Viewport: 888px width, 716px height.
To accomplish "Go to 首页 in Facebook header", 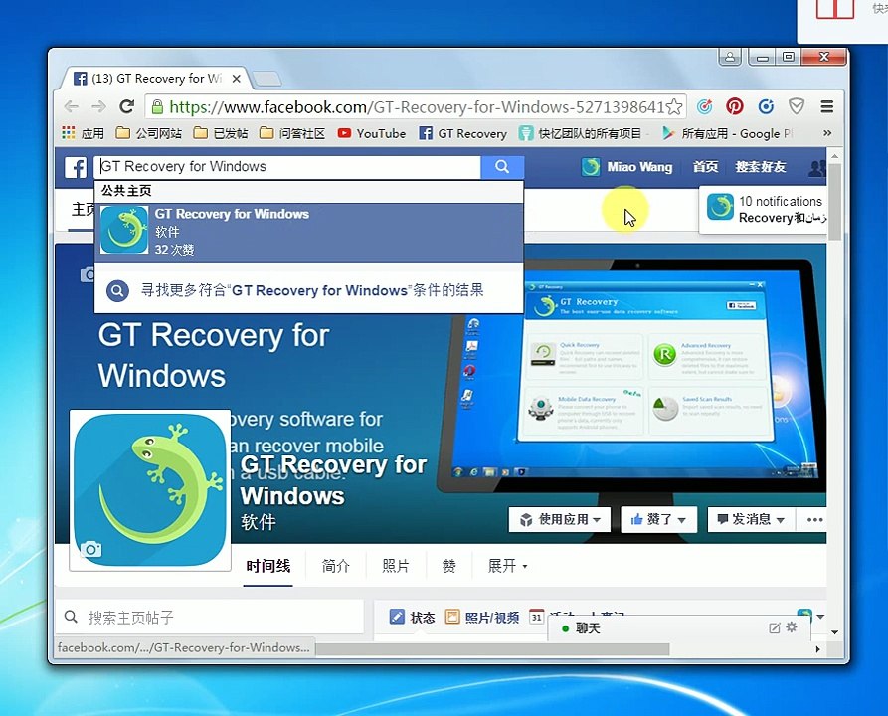I will point(705,167).
